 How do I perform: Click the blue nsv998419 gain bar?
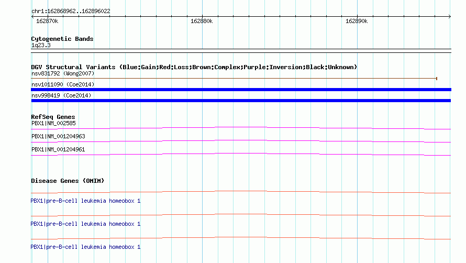(x=241, y=101)
